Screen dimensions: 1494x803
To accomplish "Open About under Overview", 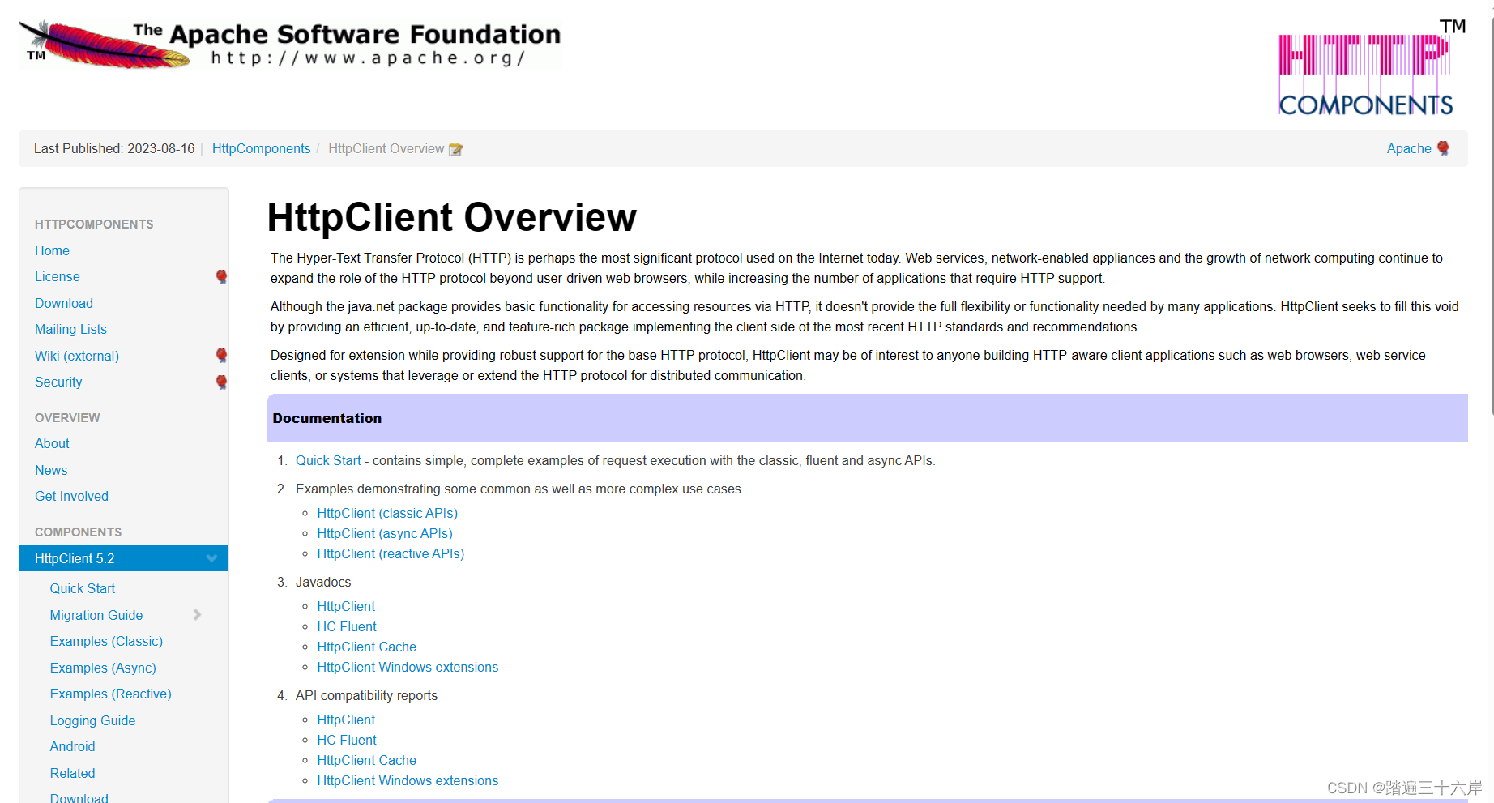I will point(52,444).
